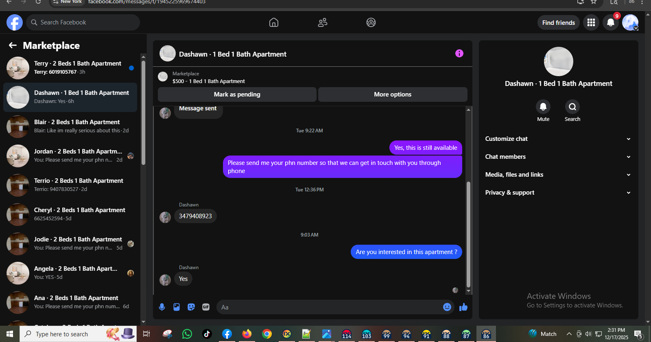Expand Media, files and links section

558,175
